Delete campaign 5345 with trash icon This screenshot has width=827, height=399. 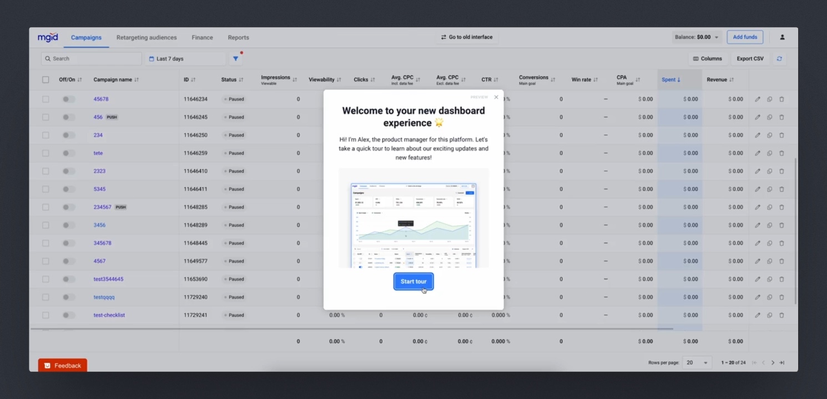[781, 190]
